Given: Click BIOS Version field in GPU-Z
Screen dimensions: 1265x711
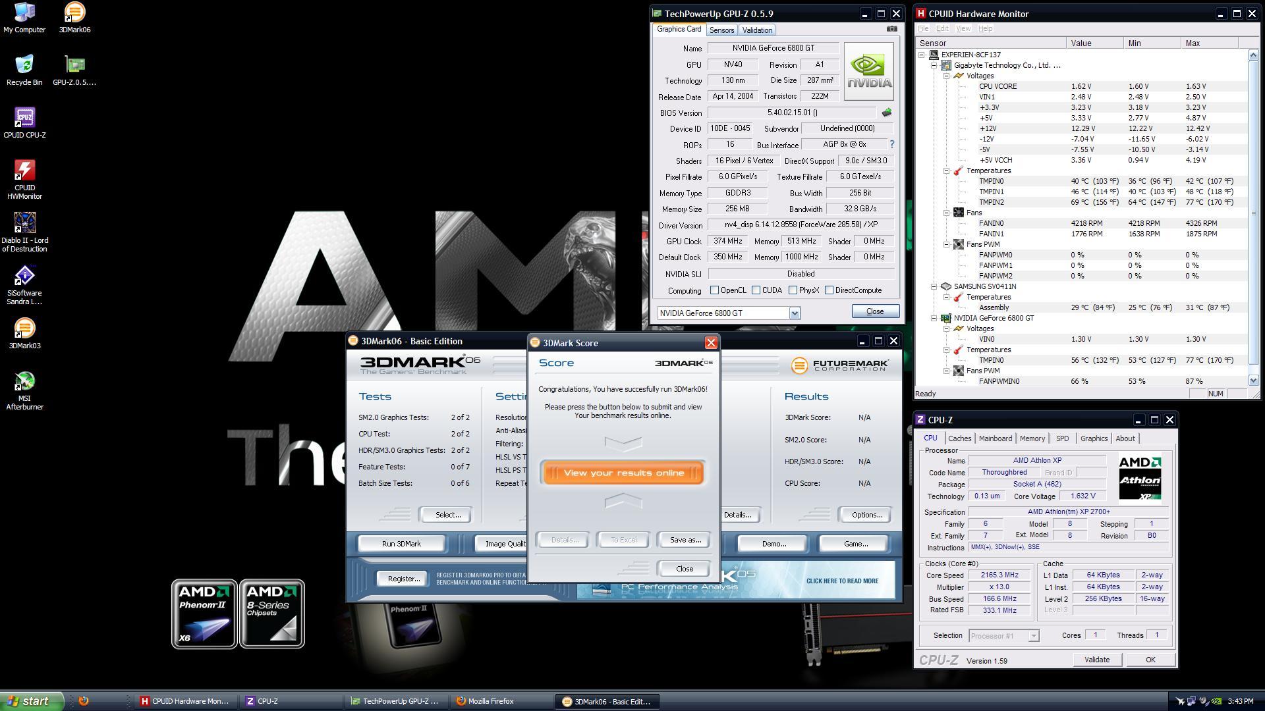Looking at the screenshot, I should click(x=792, y=113).
